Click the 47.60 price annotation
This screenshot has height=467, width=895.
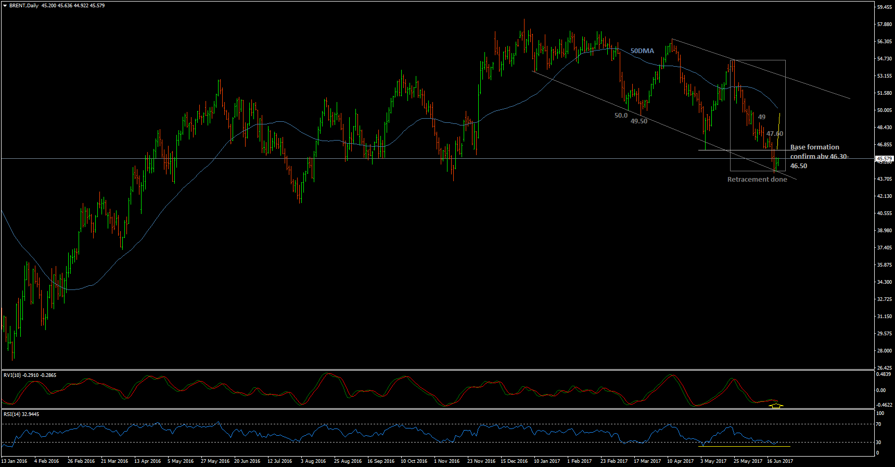[774, 134]
